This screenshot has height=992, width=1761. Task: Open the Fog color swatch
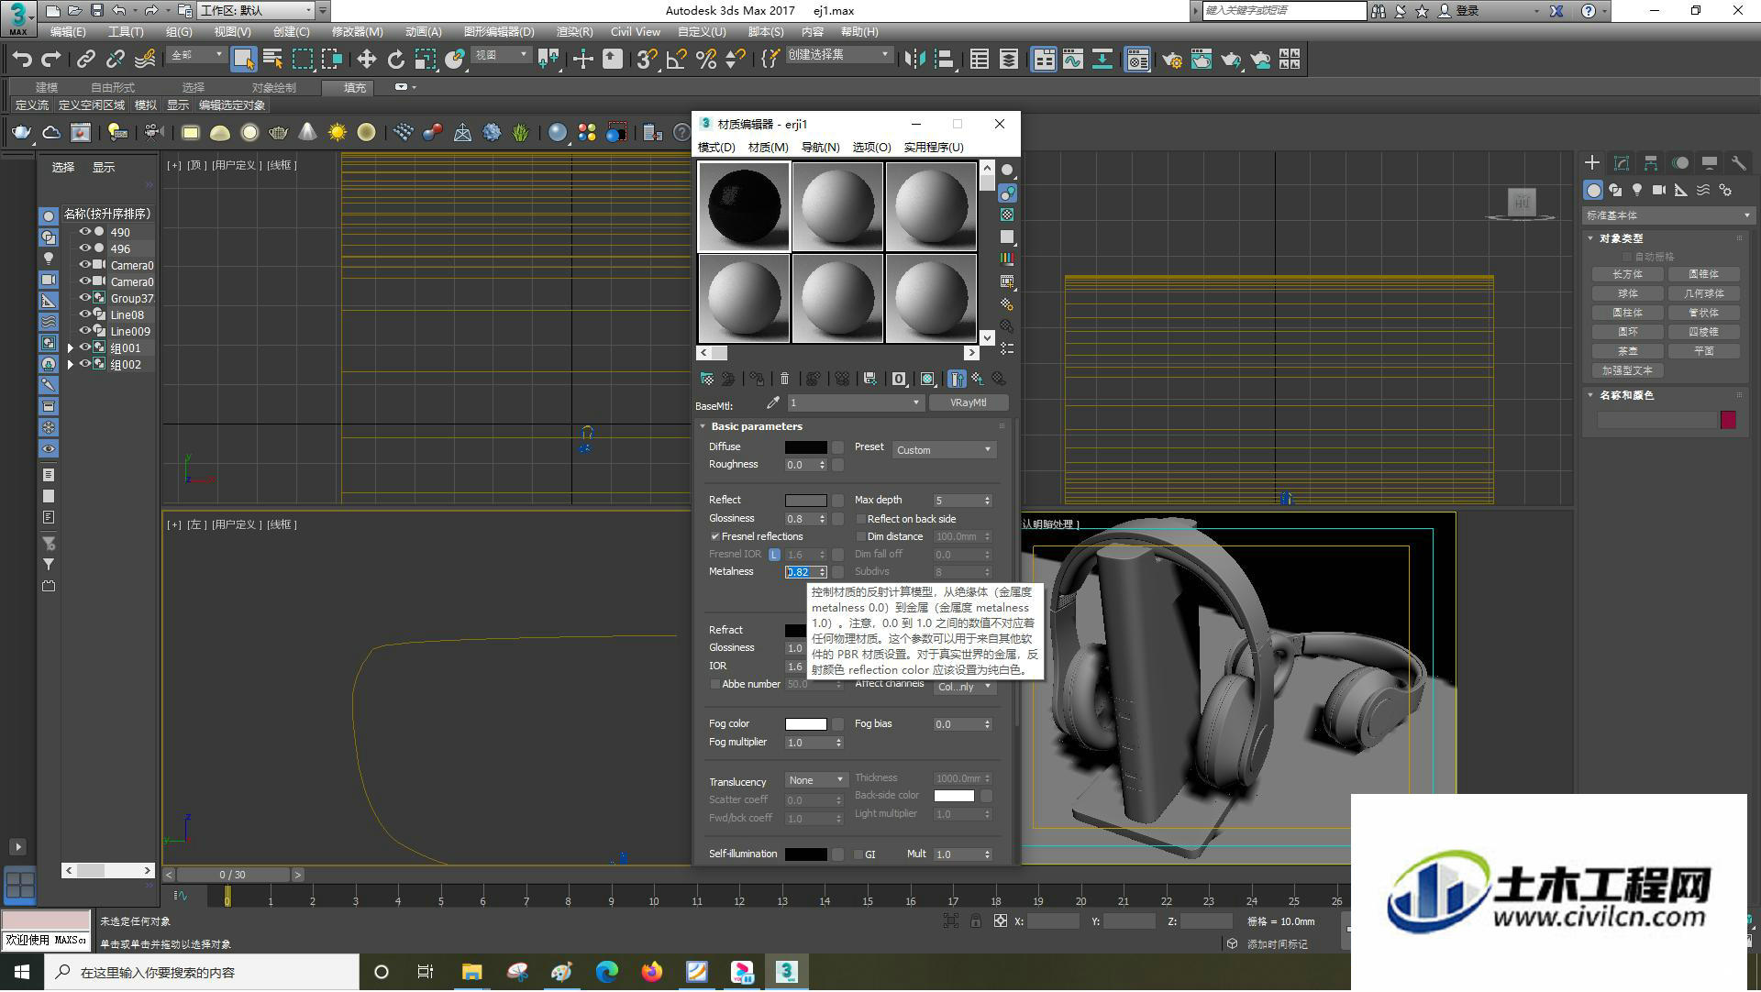pyautogui.click(x=805, y=724)
